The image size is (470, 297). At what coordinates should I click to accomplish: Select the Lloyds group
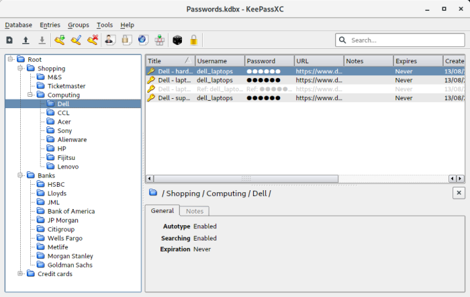click(x=56, y=194)
